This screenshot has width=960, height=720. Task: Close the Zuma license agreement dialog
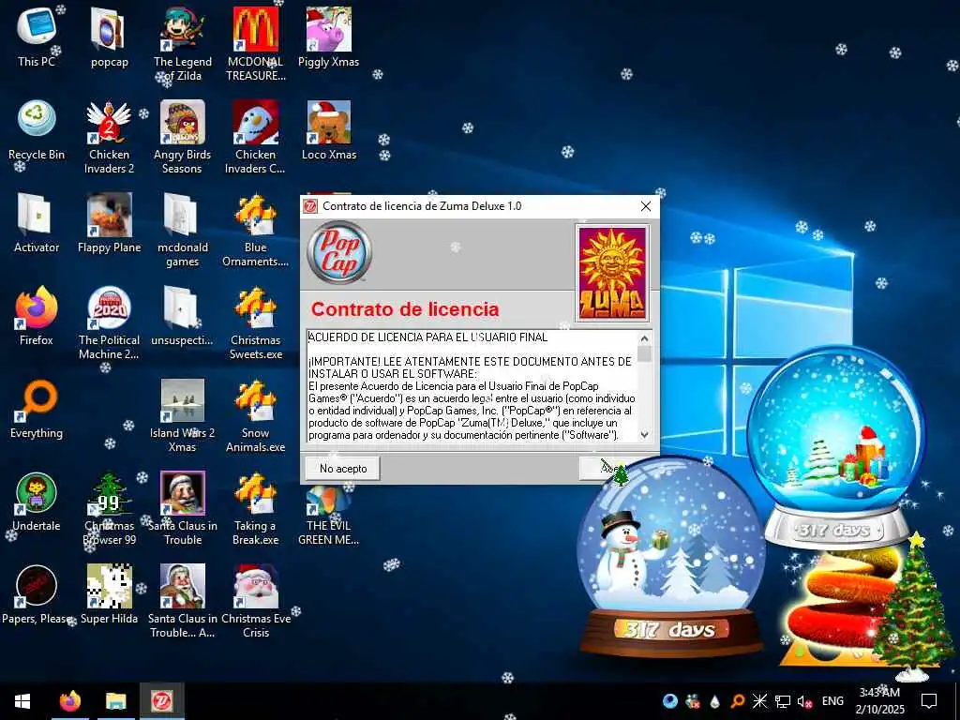pos(645,206)
